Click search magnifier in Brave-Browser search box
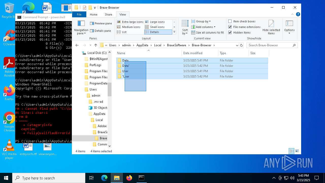Image resolution: width=325 pixels, height=183 pixels. coord(294,45)
